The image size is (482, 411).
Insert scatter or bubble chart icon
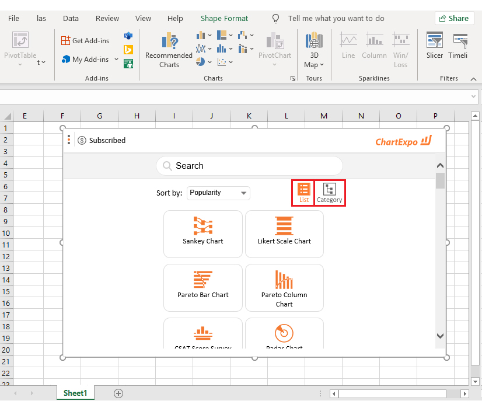[222, 62]
